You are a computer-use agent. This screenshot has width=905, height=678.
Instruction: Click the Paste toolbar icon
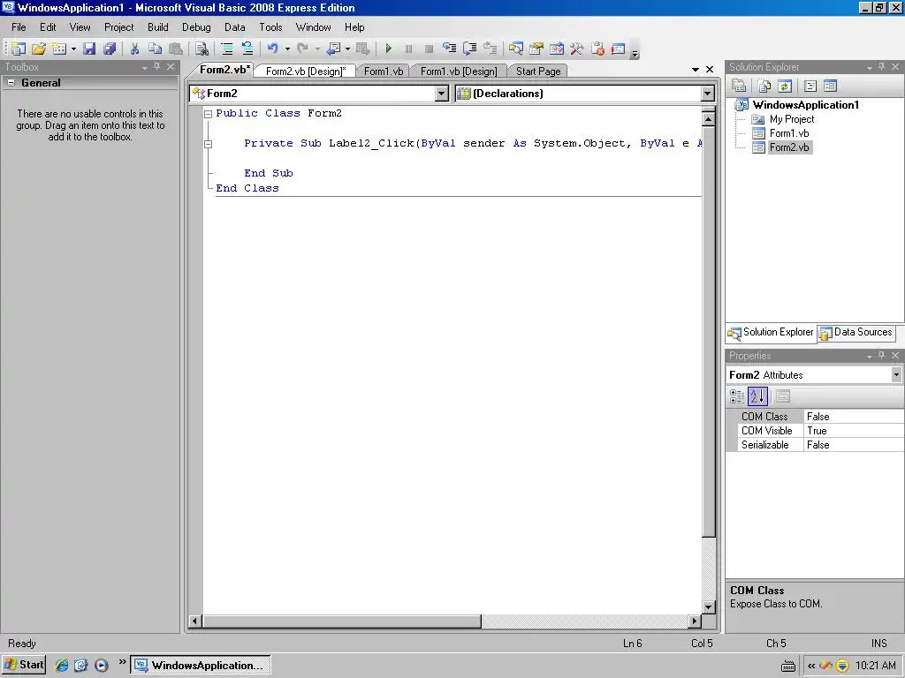(x=176, y=49)
